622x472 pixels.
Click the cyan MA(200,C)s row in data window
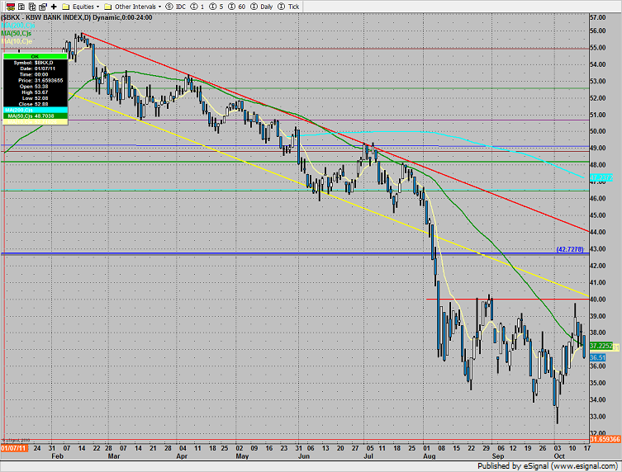click(x=35, y=111)
